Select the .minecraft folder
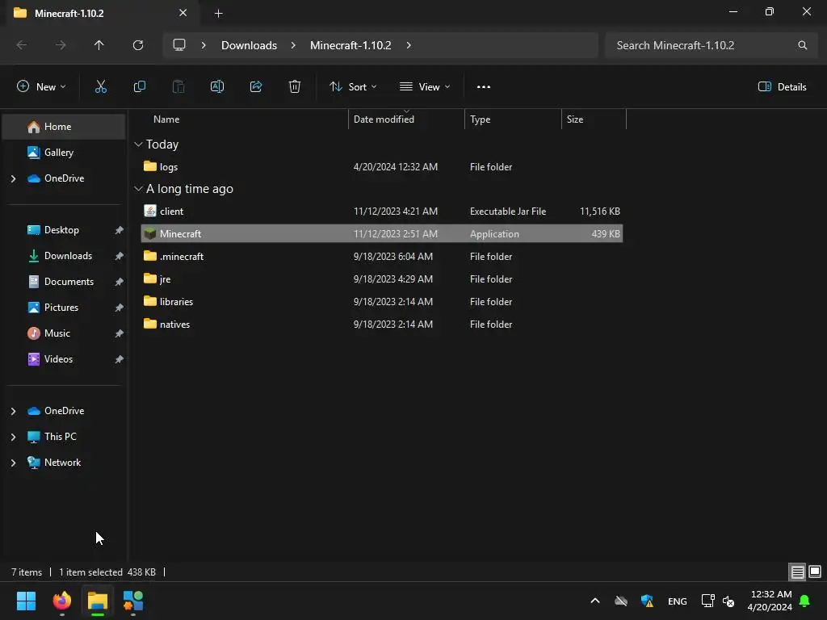The image size is (827, 620). 382,256
